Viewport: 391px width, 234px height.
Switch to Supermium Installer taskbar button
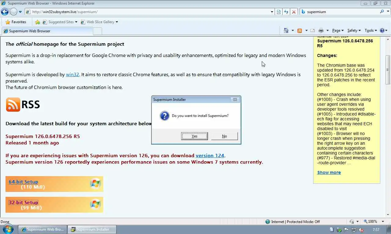point(92,229)
